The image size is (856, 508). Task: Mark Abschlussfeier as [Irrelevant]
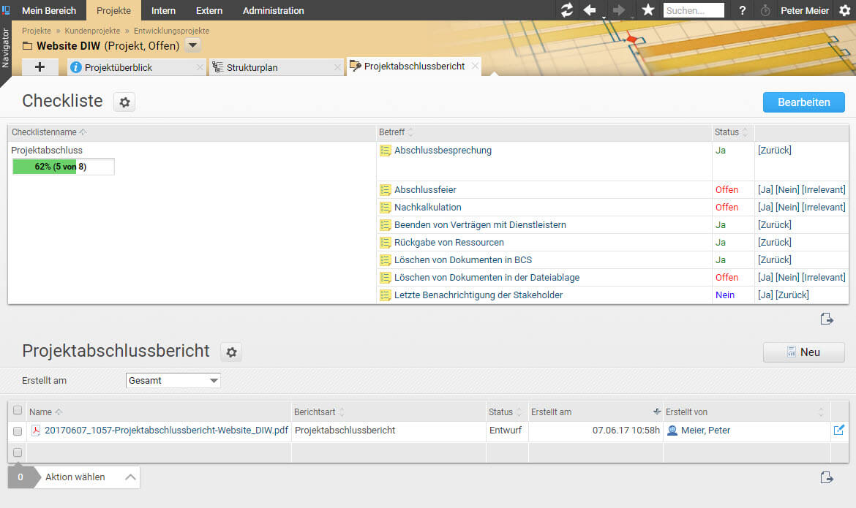(x=823, y=190)
